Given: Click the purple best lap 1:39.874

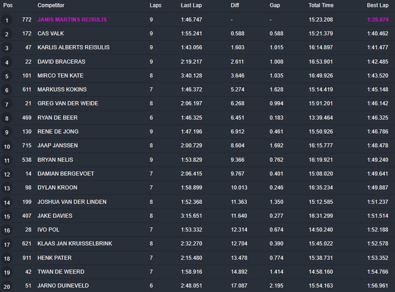Looking at the screenshot, I should 378,20.
